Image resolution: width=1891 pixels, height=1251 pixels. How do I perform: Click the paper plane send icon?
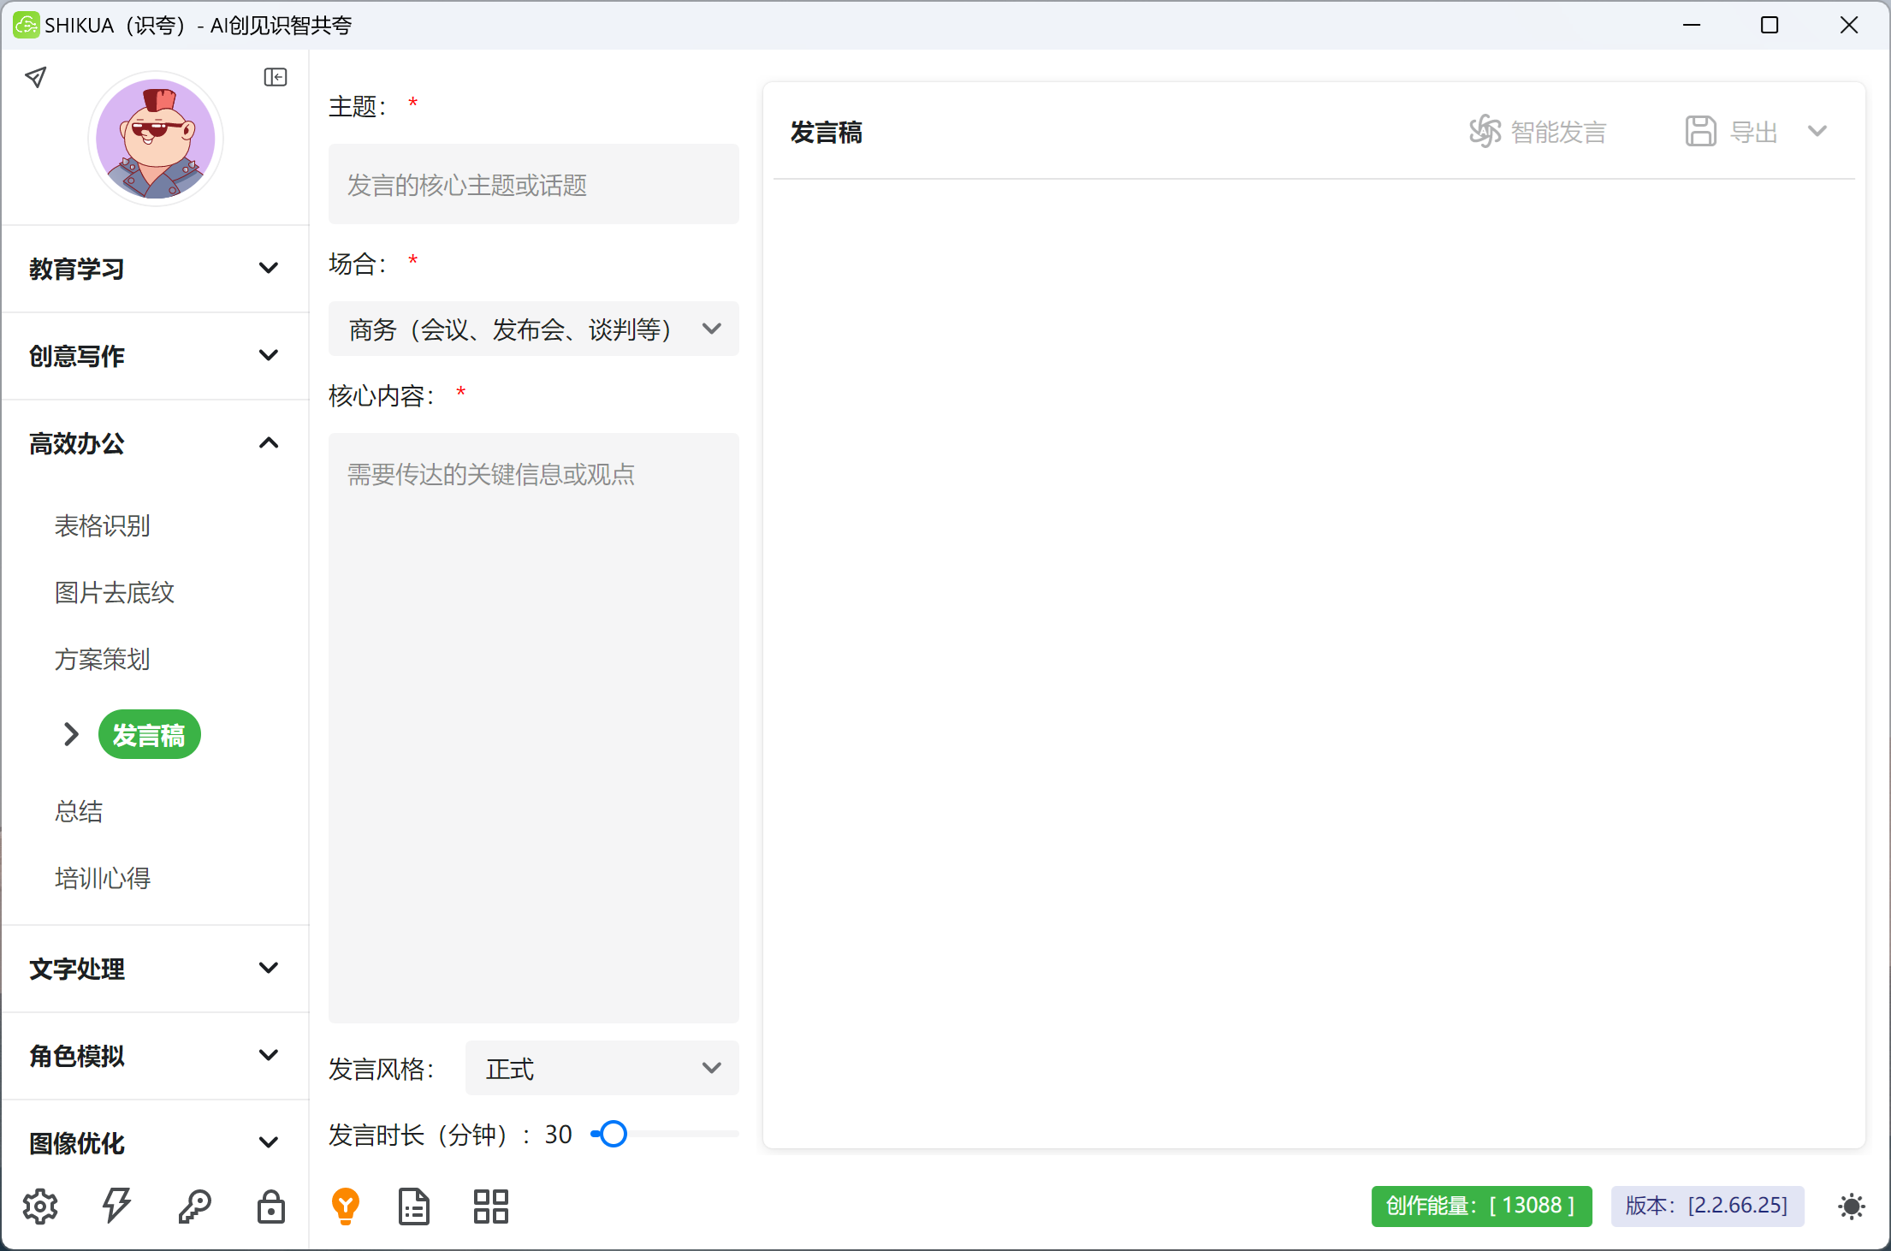click(x=36, y=78)
